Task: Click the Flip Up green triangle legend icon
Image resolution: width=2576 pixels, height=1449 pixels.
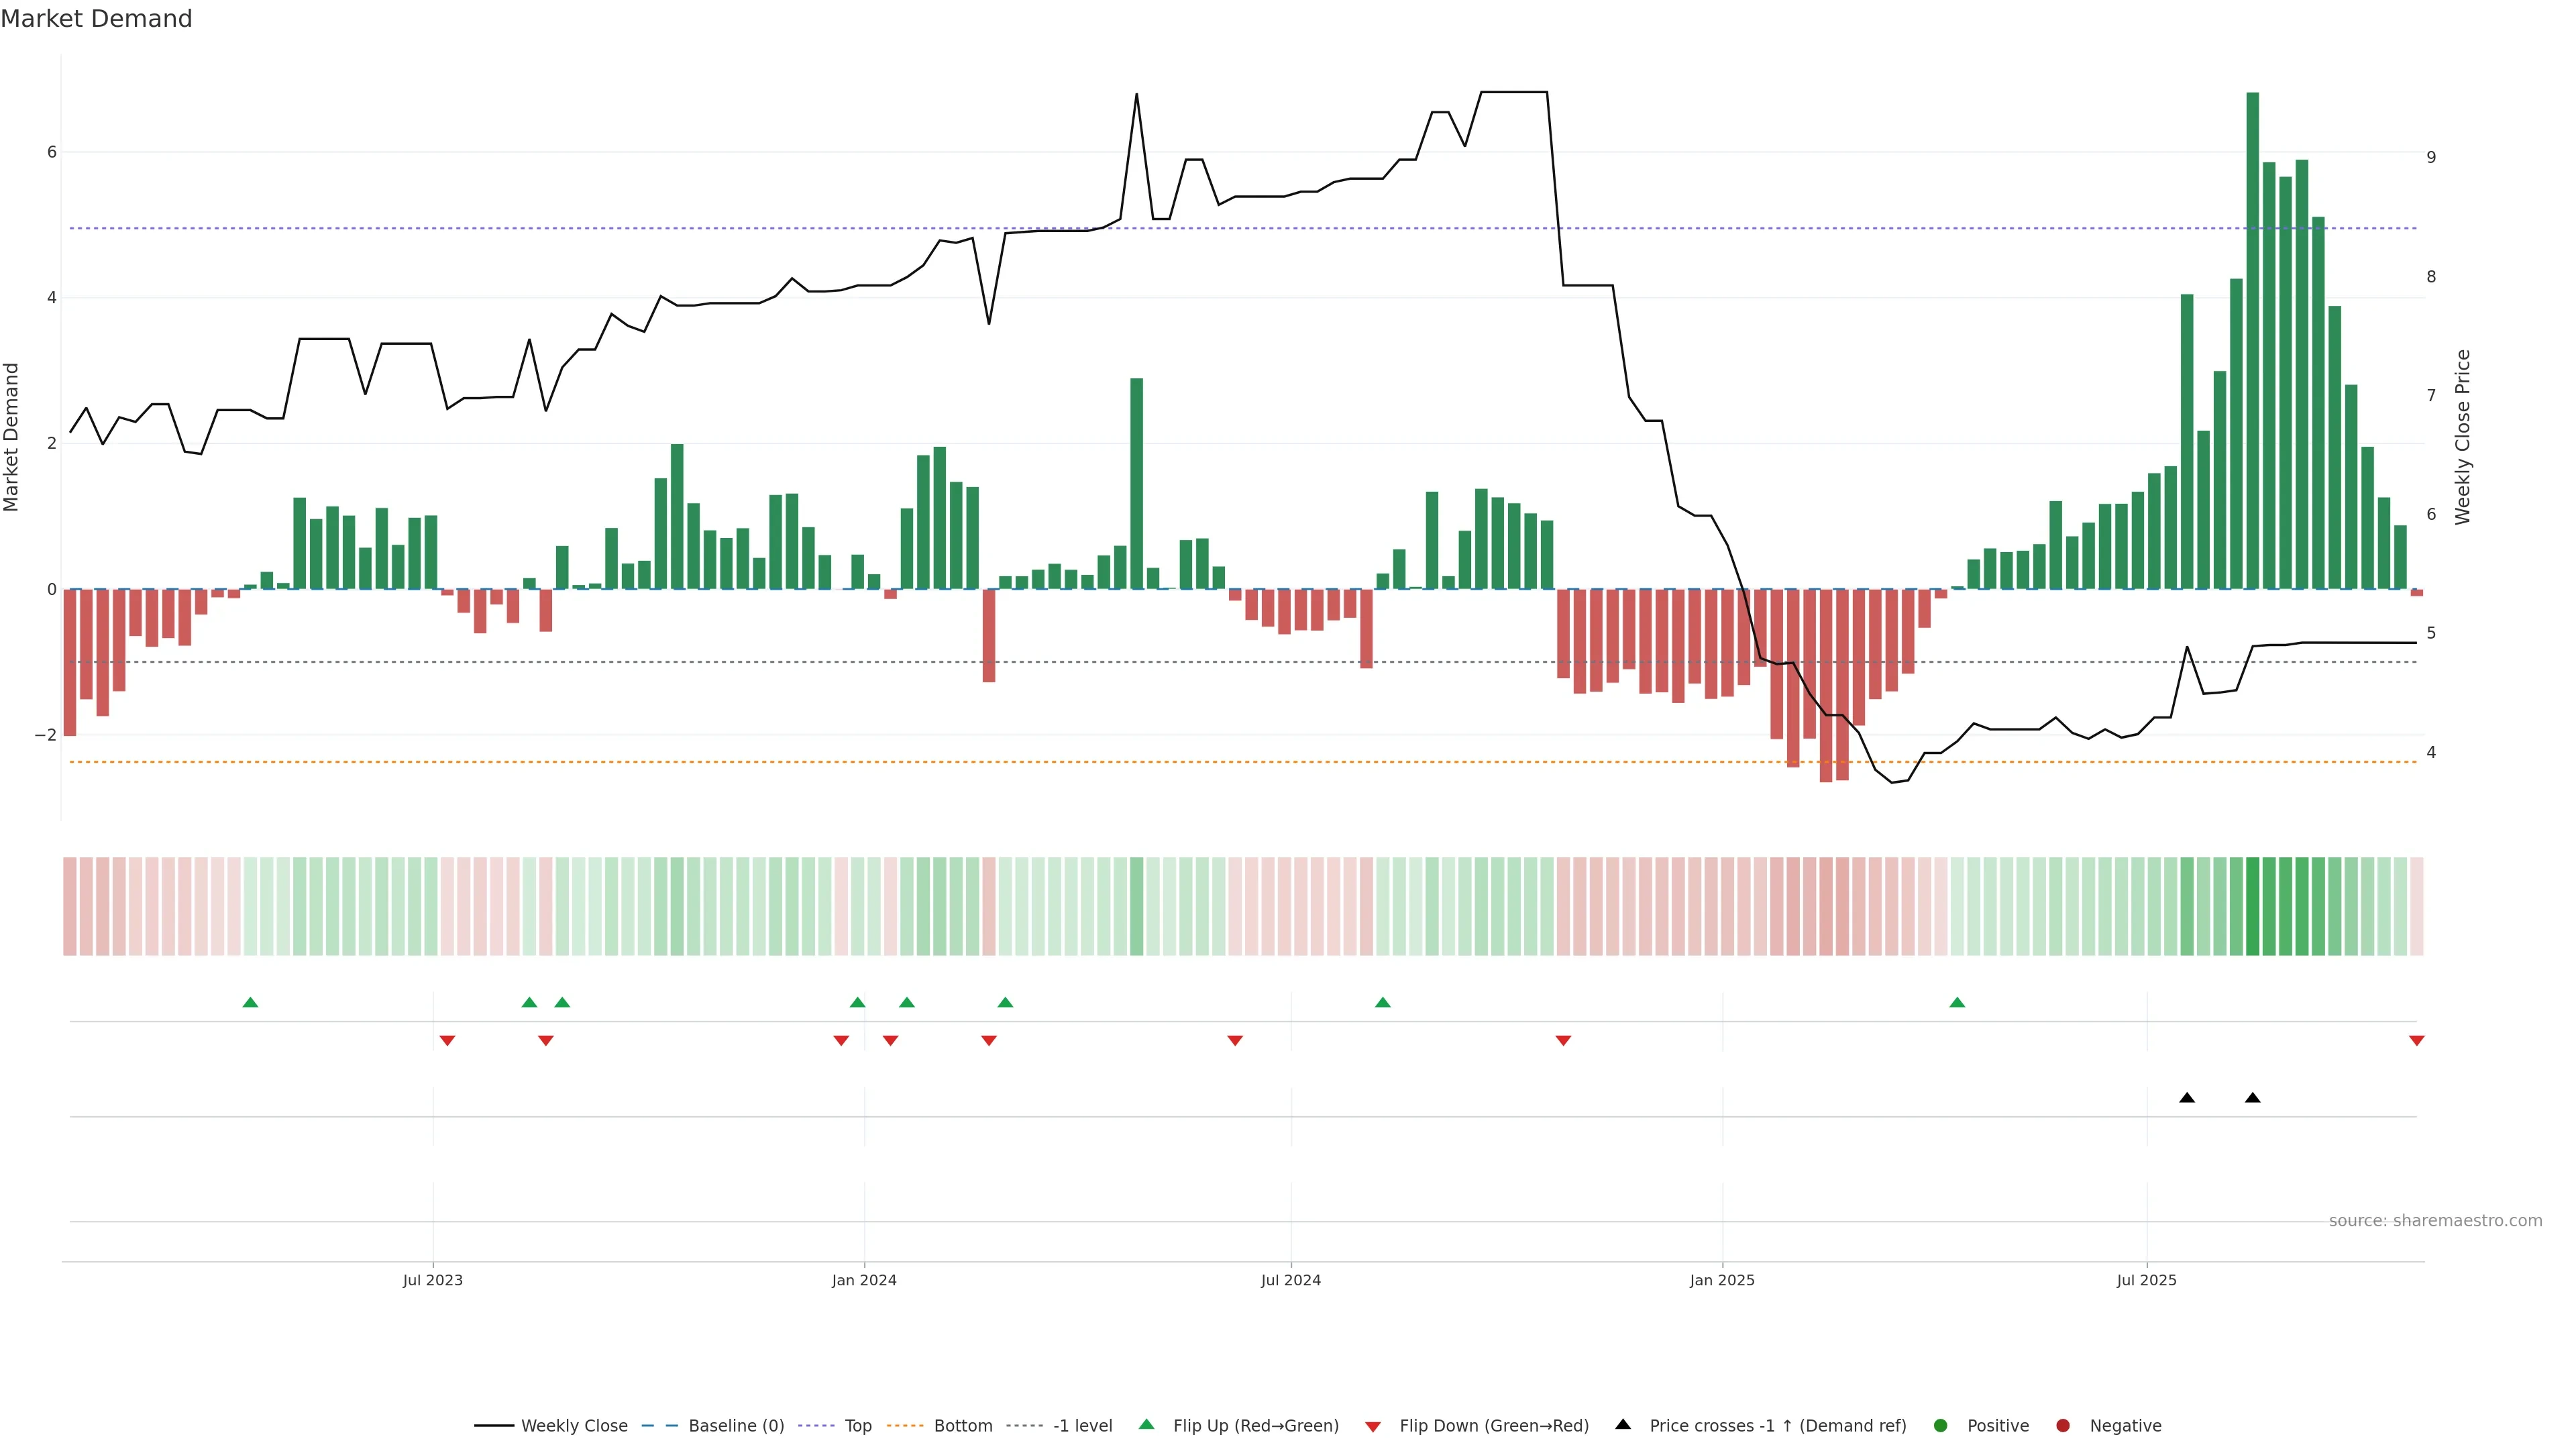Action: pyautogui.click(x=1146, y=1424)
